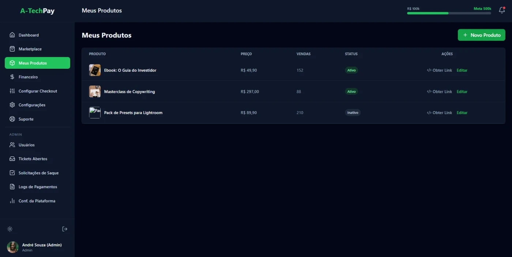
Task: Click the Ebook product thumbnail
Action: click(x=95, y=70)
